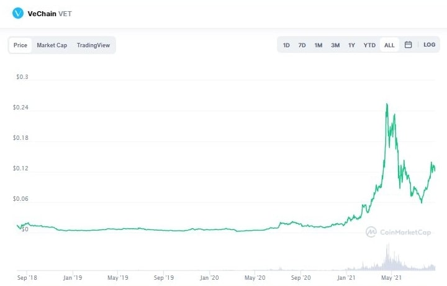This screenshot has width=447, height=286.
Task: Click the tallest volume bar near May '21
Action: [387, 257]
